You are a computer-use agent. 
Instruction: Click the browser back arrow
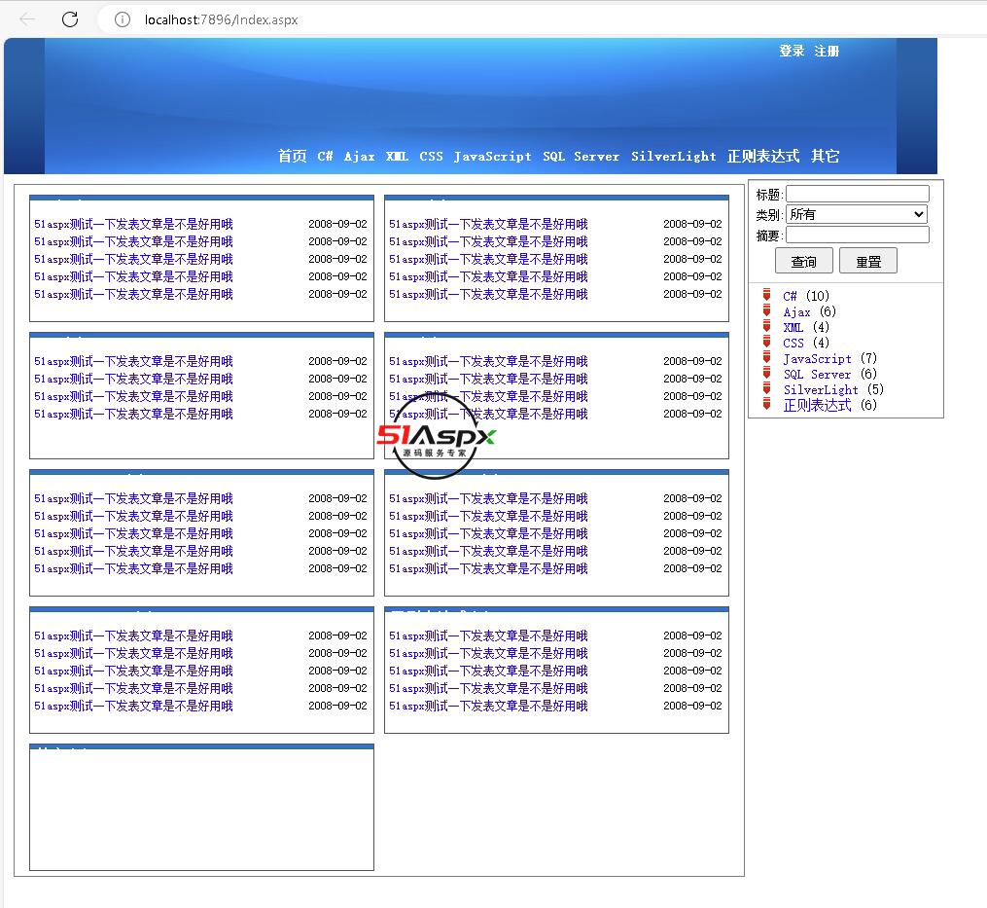click(x=27, y=19)
